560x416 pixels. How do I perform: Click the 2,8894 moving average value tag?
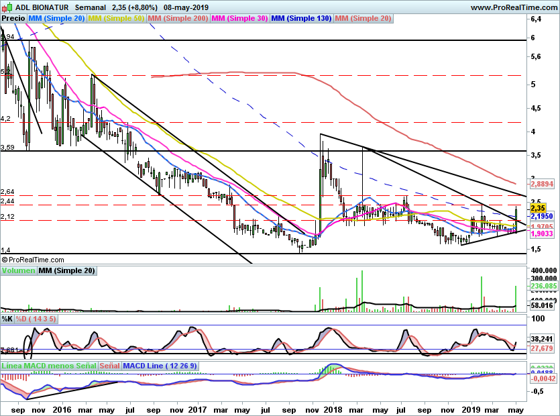542,184
